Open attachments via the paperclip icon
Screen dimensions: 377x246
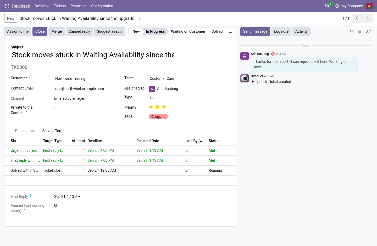coord(360,31)
